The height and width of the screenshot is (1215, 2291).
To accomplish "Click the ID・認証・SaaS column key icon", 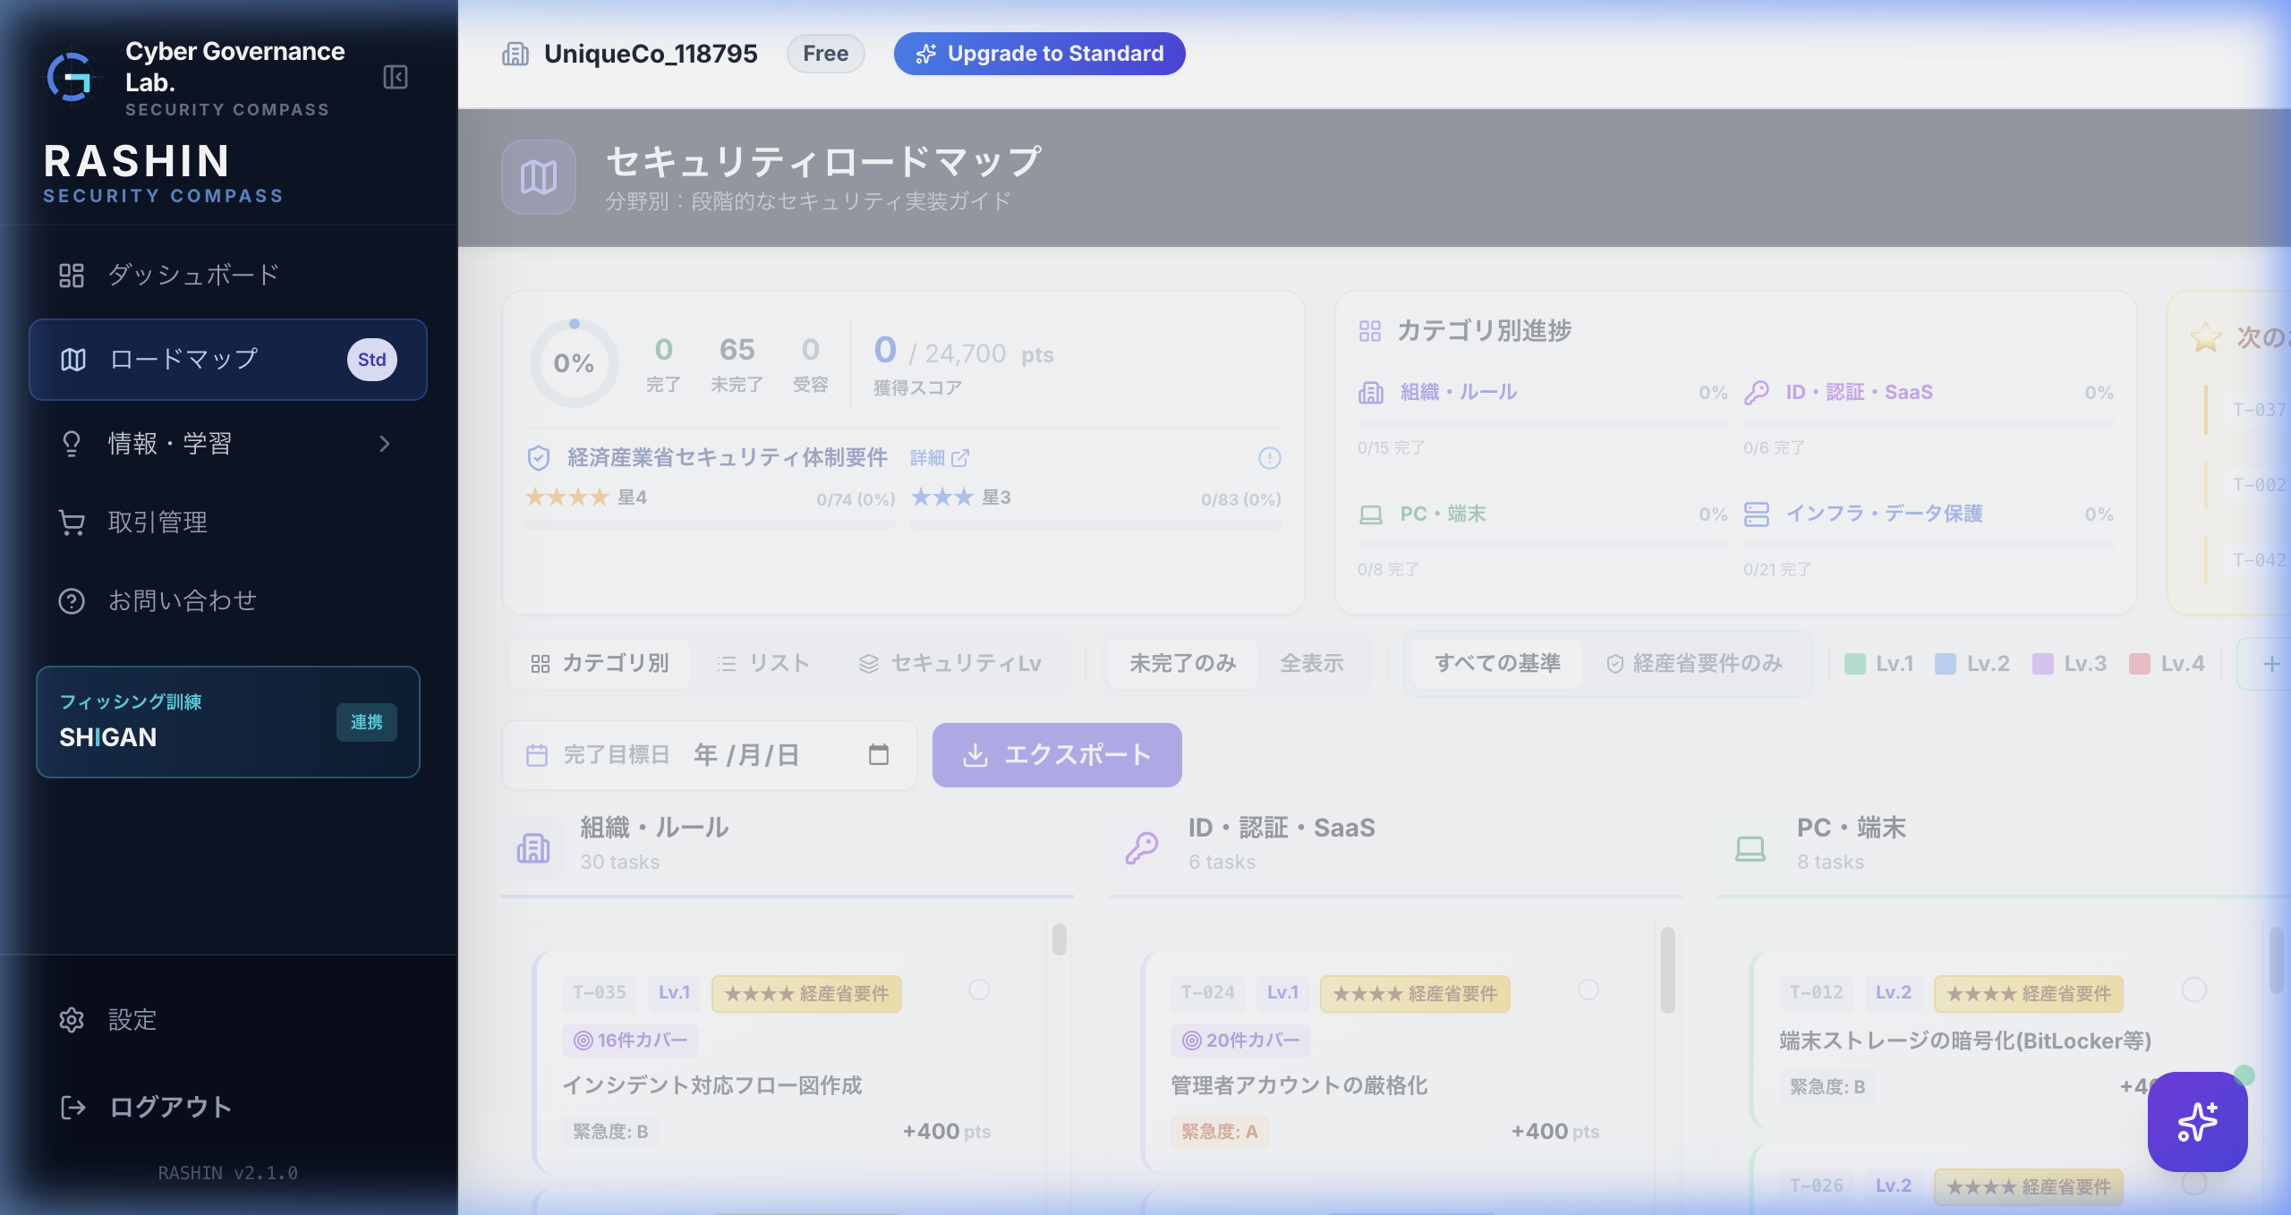I will [1142, 848].
